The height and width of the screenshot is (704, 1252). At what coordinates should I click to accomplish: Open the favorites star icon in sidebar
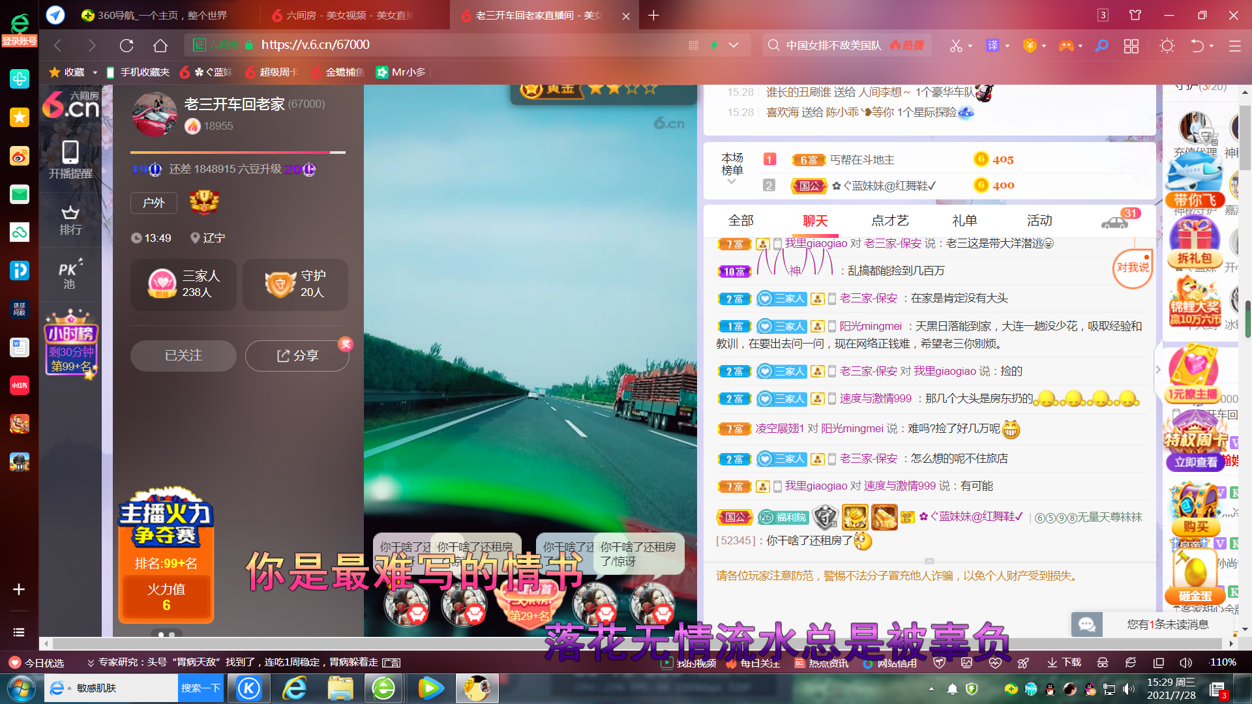pos(20,117)
